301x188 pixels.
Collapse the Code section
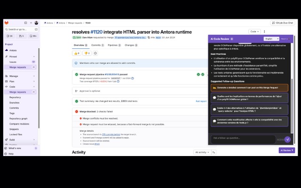(x=20, y=86)
